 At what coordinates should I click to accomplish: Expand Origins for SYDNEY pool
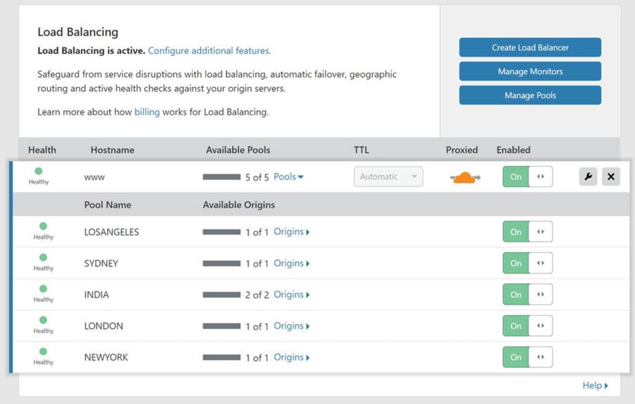point(291,263)
